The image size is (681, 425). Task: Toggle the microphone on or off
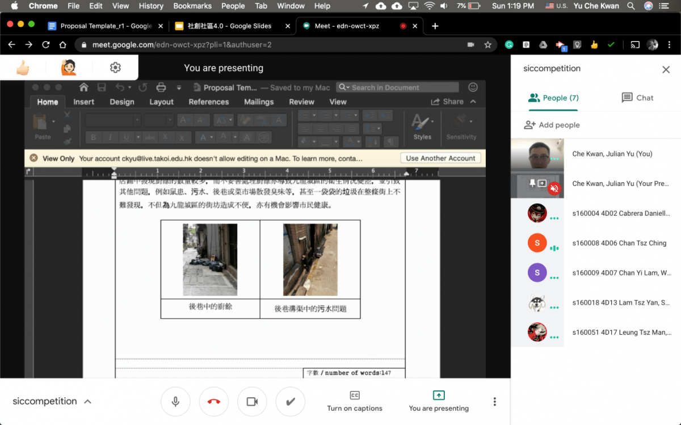[175, 402]
